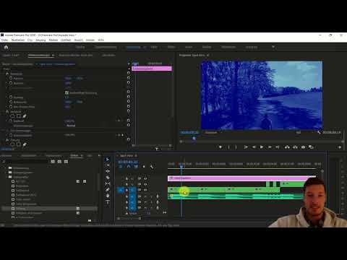Click program monitor playhead on scrub bar
347x260 pixels.
click(x=194, y=138)
